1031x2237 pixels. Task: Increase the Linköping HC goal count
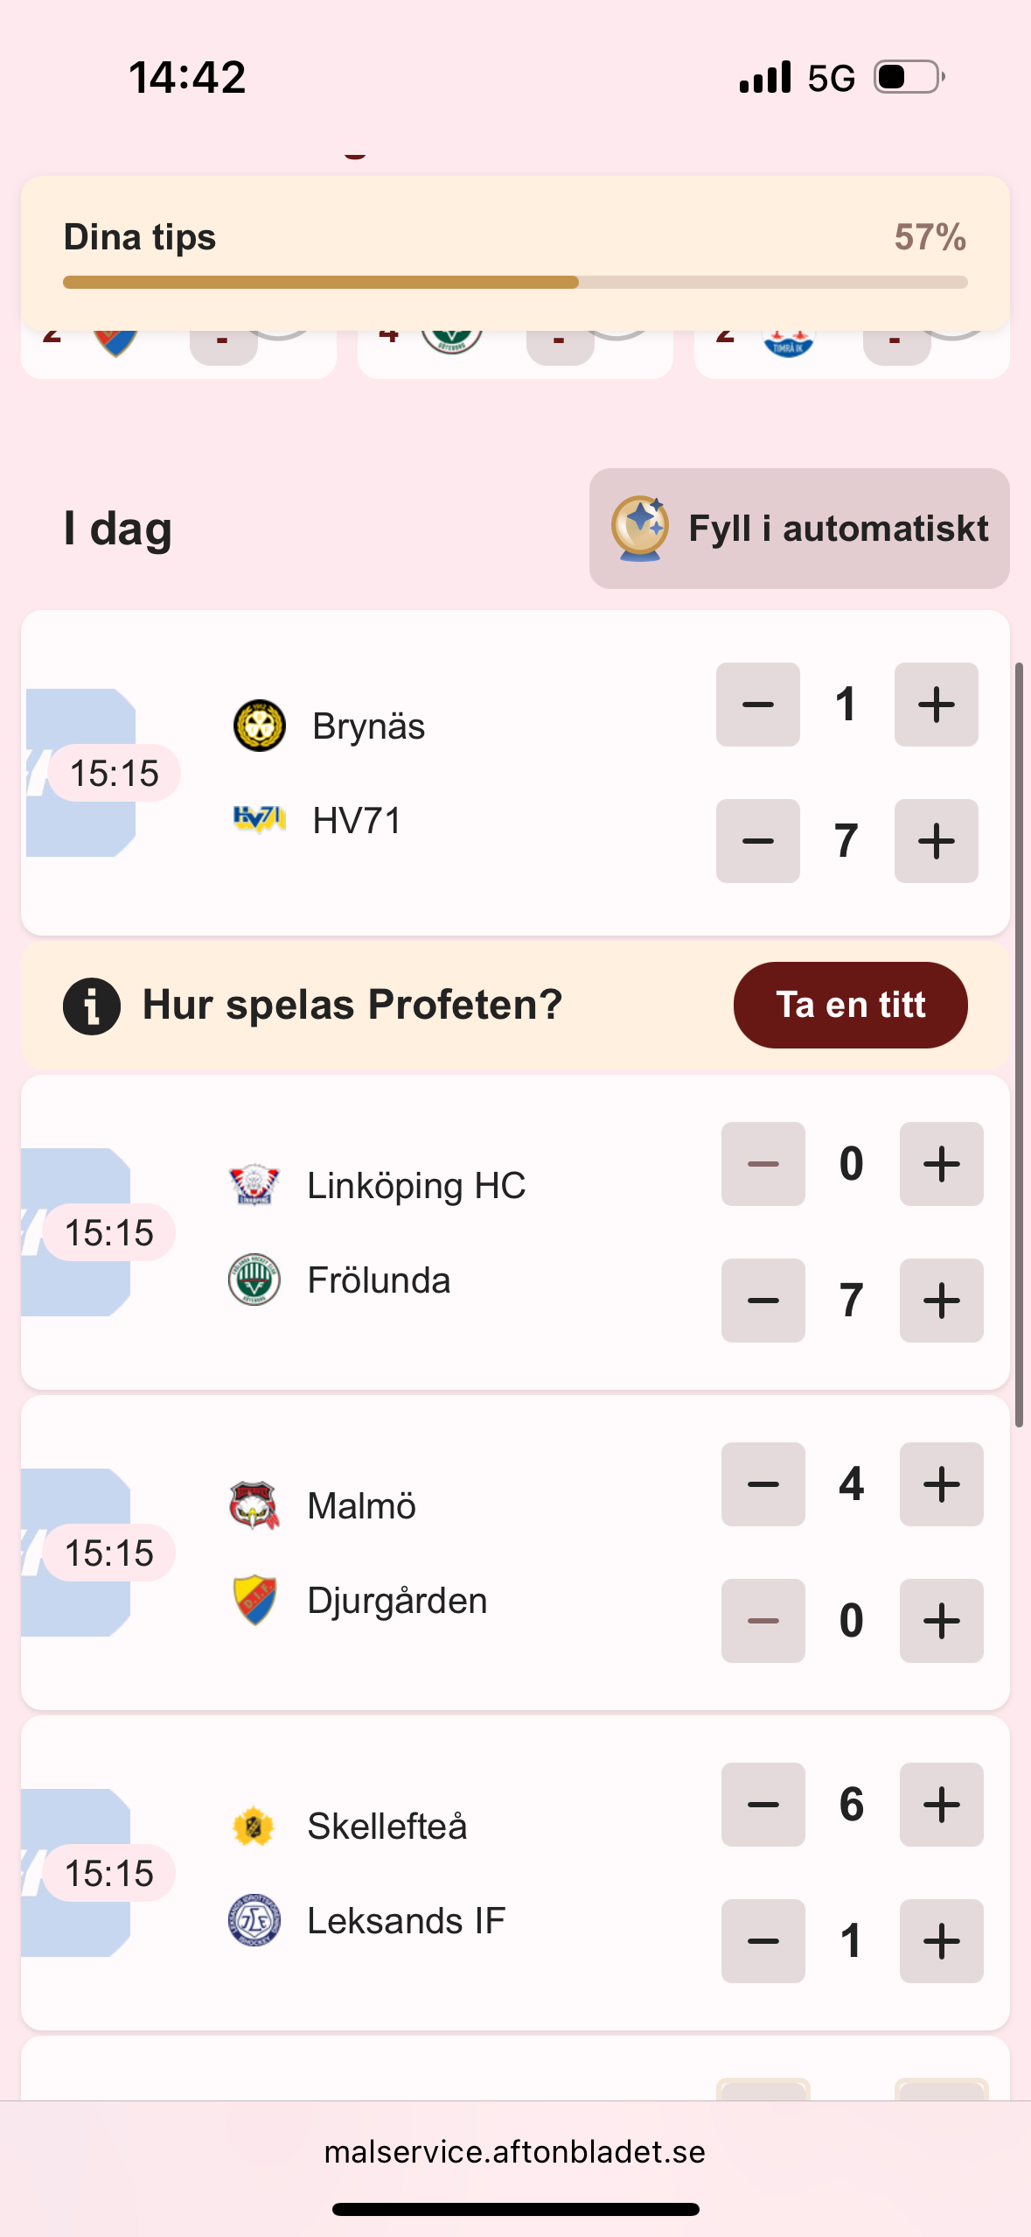tap(941, 1164)
